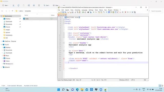The height and width of the screenshot is (92, 164).
Task: Open the Language menu in Notepad++
Action: [84, 10]
